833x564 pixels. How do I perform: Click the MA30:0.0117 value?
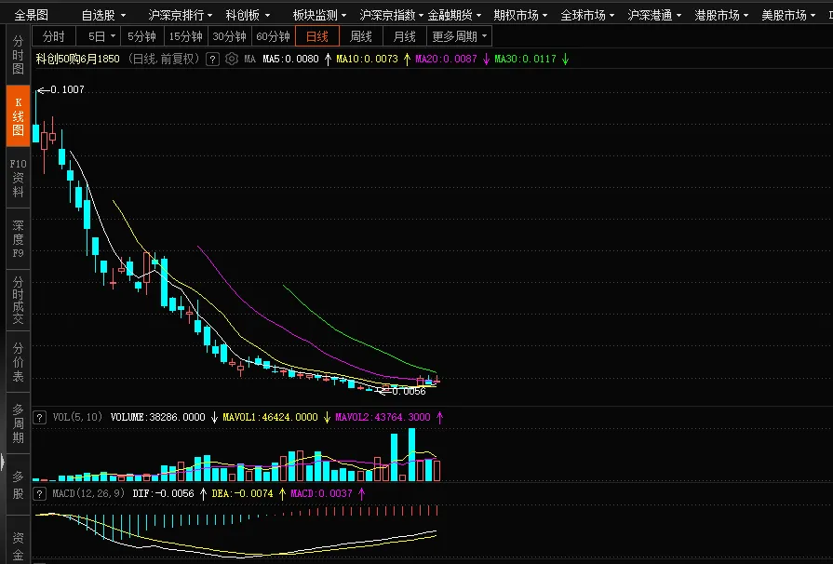(526, 59)
